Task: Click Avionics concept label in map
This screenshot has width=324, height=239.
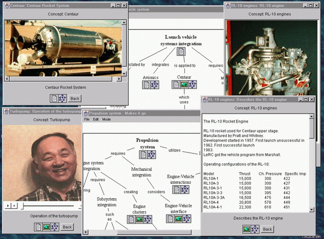Action: [x=151, y=77]
